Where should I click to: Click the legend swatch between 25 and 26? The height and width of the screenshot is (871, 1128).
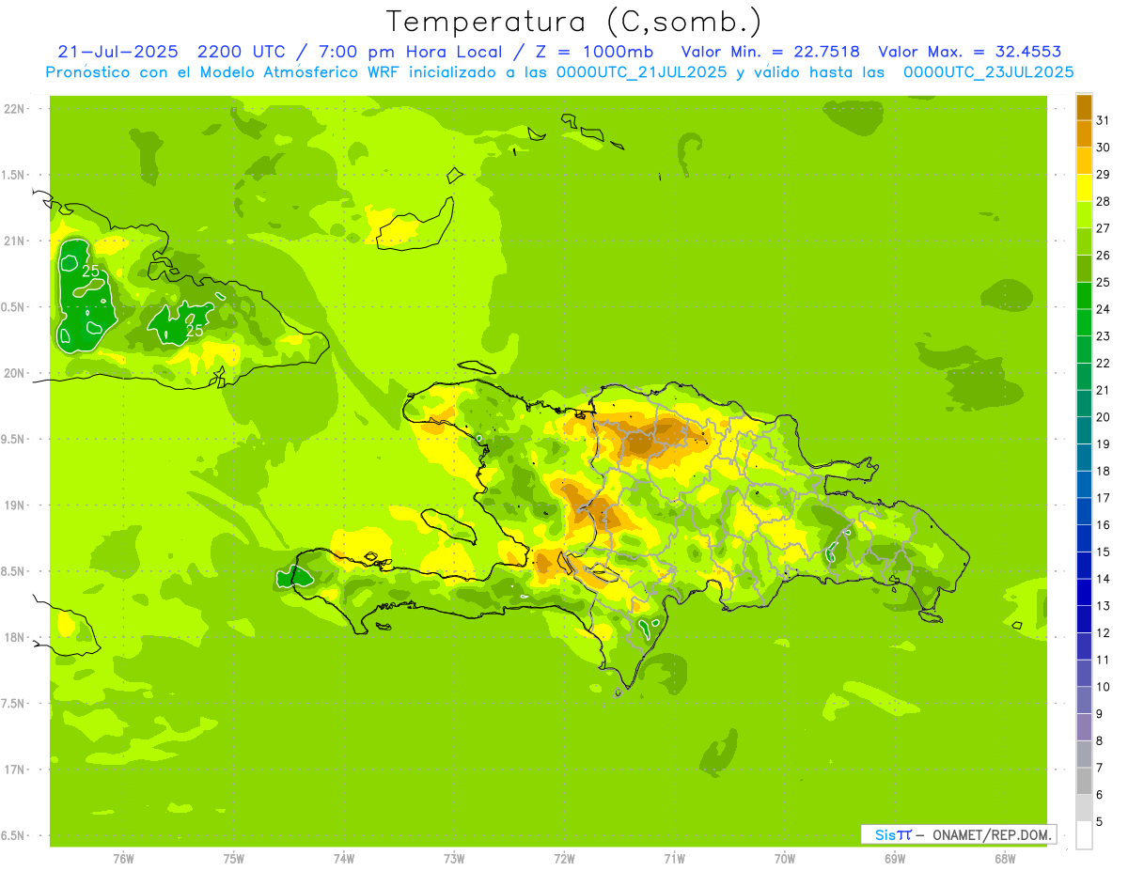1084,269
